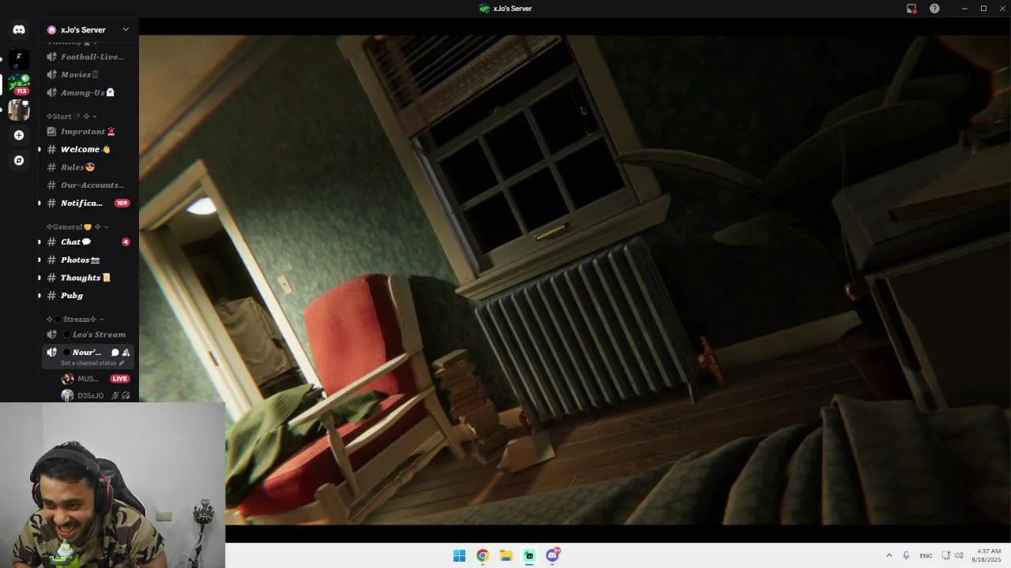This screenshot has height=568, width=1011.
Task: Collapse the General category
Action: [x=77, y=226]
